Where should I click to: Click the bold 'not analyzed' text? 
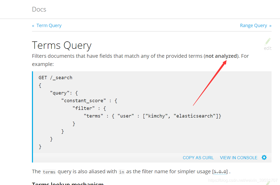coord(221,56)
